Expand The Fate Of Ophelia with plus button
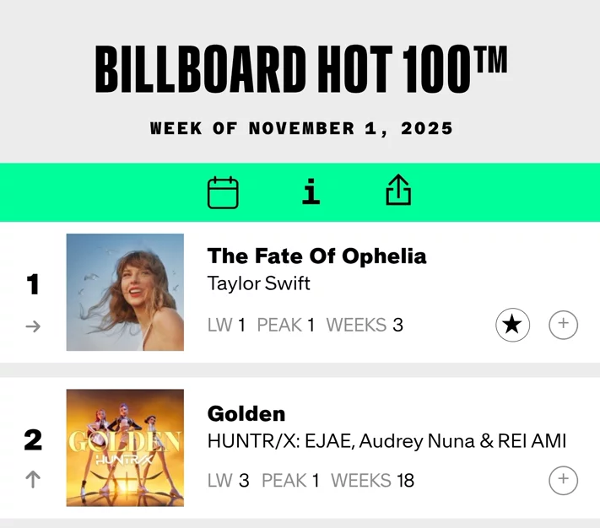 563,325
